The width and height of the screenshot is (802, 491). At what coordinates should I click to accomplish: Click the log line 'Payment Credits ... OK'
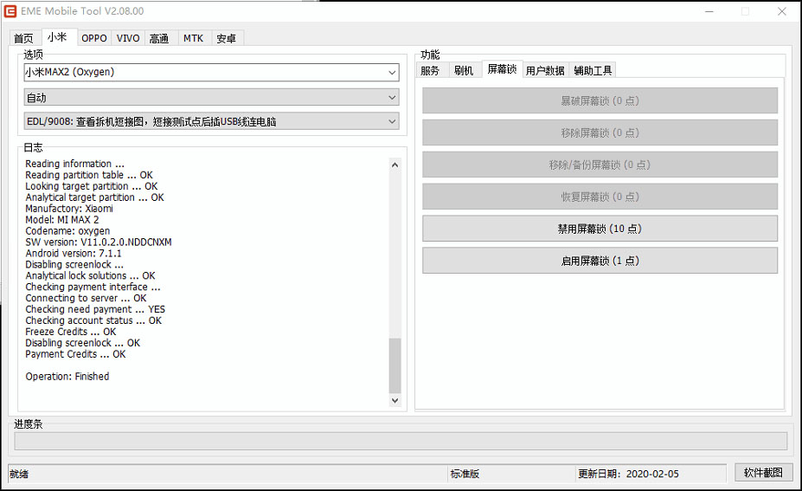[75, 354]
